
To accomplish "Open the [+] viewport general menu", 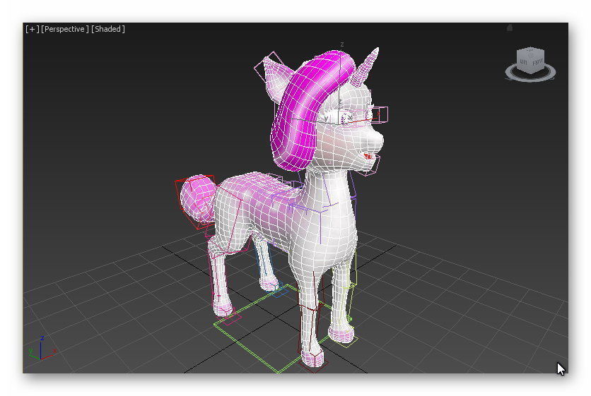I will (x=32, y=29).
